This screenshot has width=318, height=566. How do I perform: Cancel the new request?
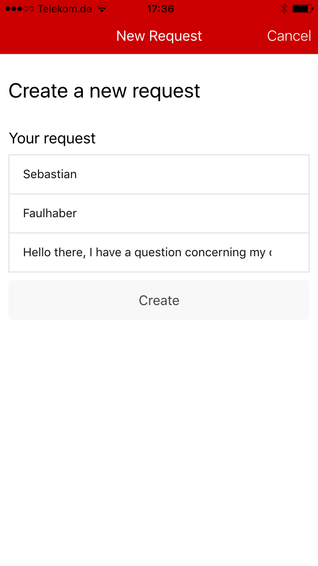pos(289,36)
